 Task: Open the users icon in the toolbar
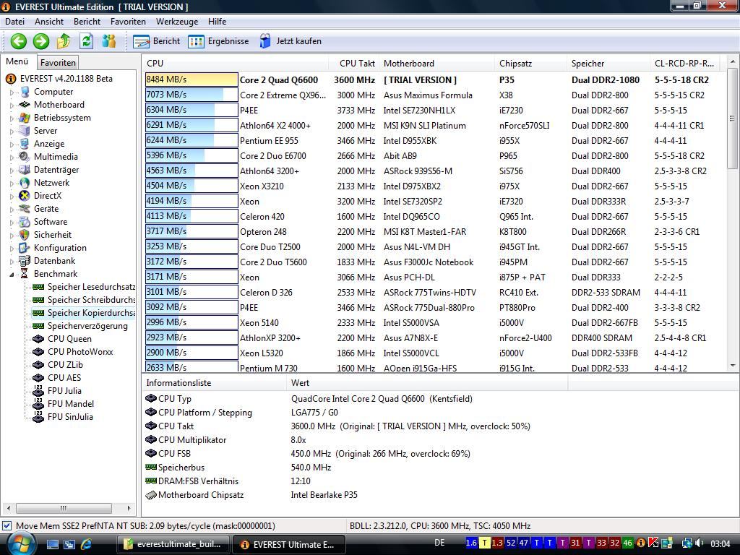click(109, 41)
